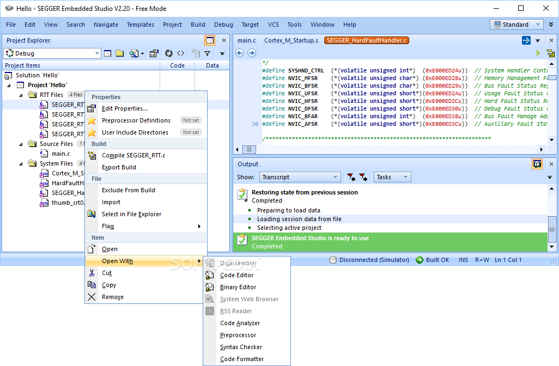The width and height of the screenshot is (559, 366).
Task: Click the editor horizontal scrollbar thumb
Action: click(249, 149)
